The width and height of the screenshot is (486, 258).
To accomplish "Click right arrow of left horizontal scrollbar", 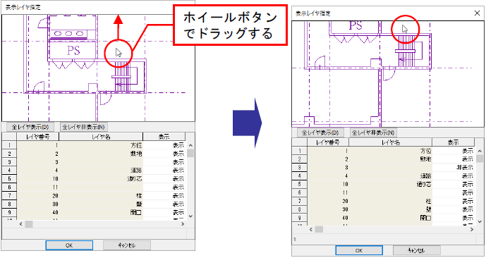I will click(183, 224).
